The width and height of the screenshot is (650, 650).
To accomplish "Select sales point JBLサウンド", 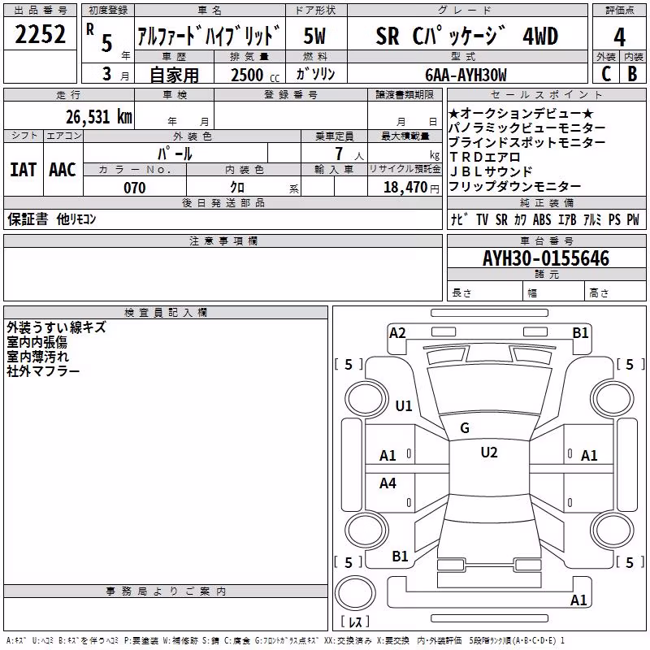I will 491,171.
